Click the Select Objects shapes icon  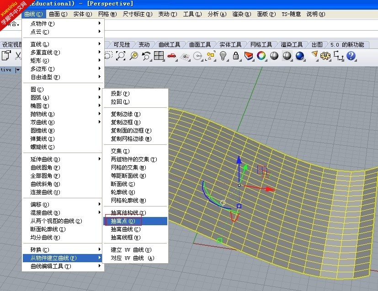point(210,56)
